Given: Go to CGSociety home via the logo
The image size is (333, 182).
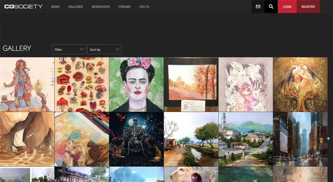Looking at the screenshot, I should pos(23,7).
